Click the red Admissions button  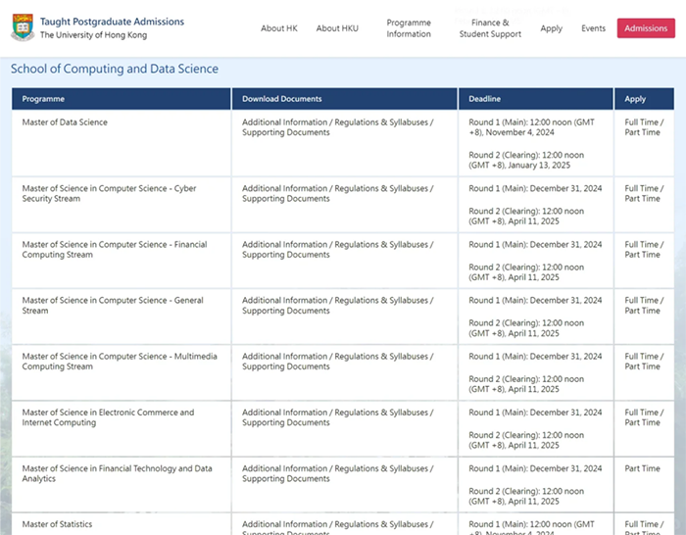pyautogui.click(x=646, y=28)
